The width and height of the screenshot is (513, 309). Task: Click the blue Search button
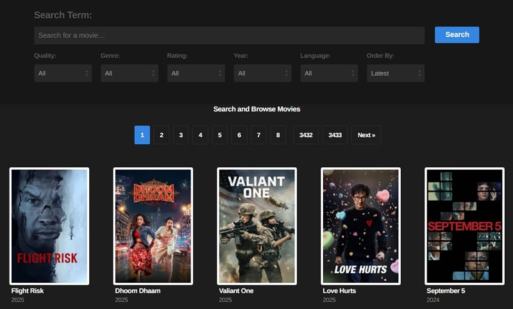457,35
